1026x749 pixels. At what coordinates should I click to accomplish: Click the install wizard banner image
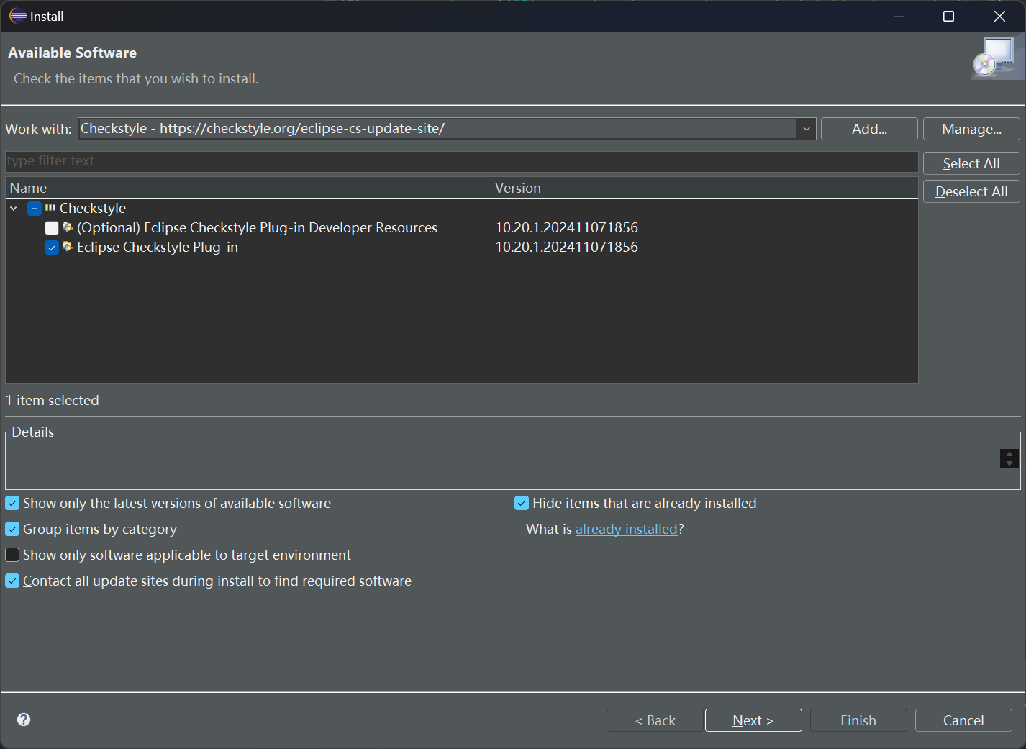(x=996, y=58)
